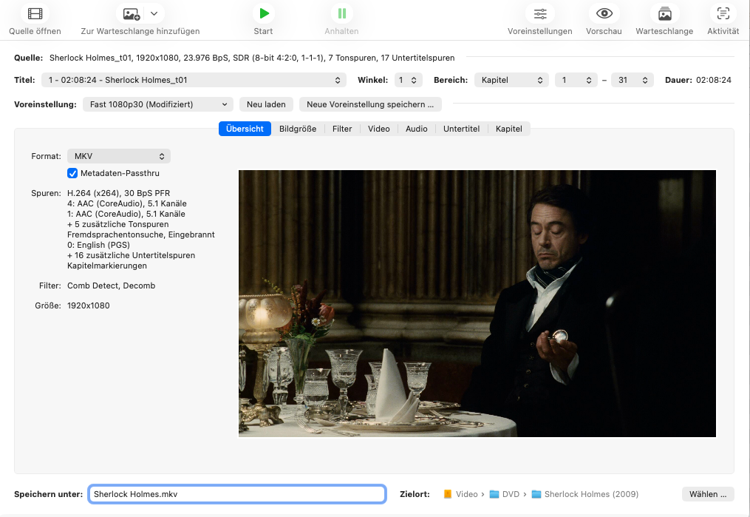This screenshot has width=750, height=517.
Task: Start encoding with the green Start button
Action: pos(264,14)
